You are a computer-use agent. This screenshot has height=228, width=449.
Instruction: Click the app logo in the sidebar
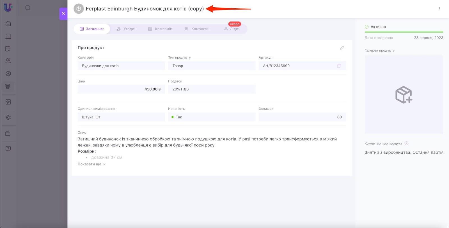8,8
